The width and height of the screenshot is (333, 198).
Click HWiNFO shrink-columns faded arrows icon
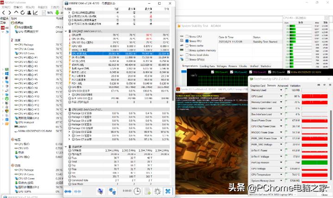tap(77, 192)
